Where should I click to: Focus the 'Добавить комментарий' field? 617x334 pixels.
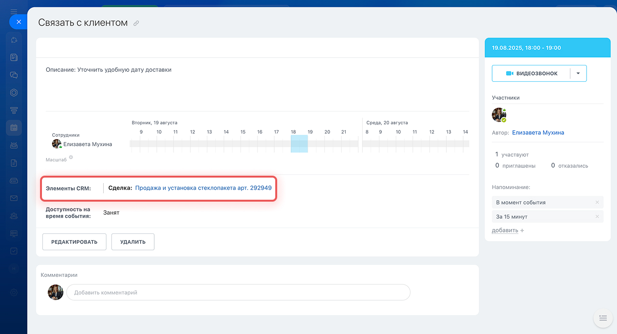238,292
